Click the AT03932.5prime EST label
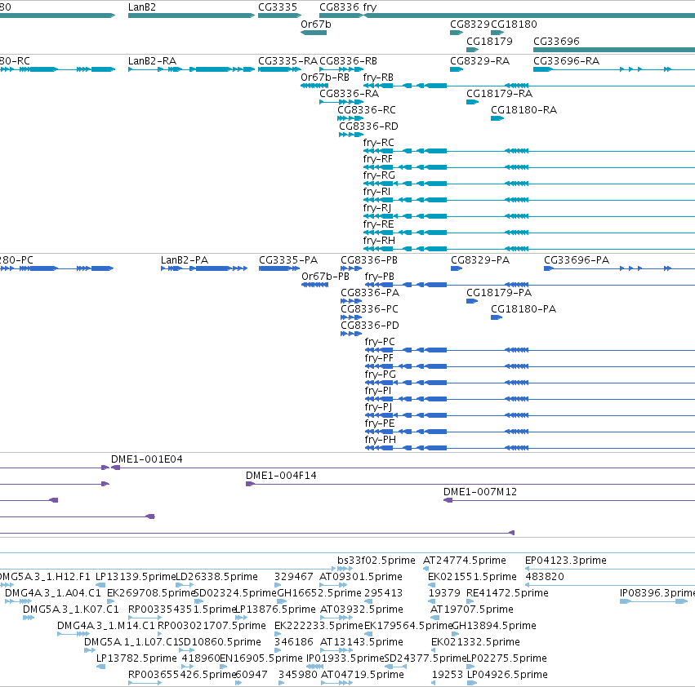The width and height of the screenshot is (695, 687). [362, 609]
